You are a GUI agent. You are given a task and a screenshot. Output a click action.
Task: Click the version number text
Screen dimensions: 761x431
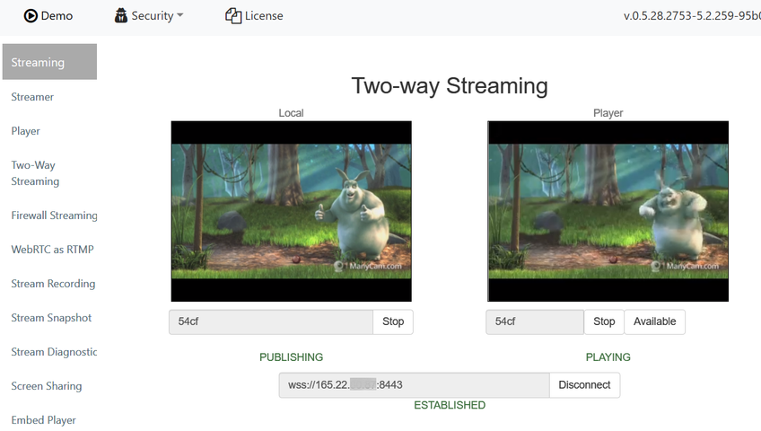click(692, 15)
